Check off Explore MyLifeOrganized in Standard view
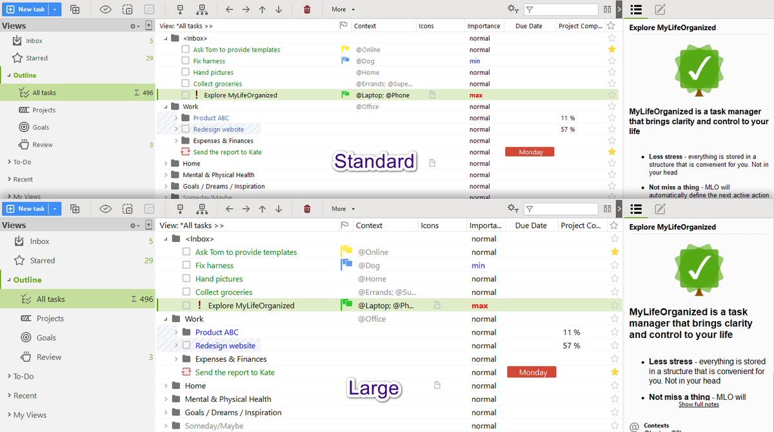Image resolution: width=774 pixels, height=432 pixels. [x=185, y=95]
